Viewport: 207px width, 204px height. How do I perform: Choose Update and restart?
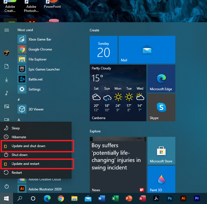click(36, 164)
